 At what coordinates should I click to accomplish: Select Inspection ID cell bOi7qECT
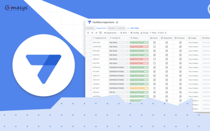(96, 88)
